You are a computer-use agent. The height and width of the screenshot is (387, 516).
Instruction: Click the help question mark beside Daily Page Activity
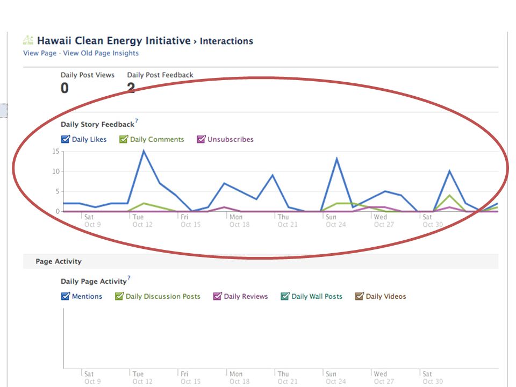[x=129, y=278]
